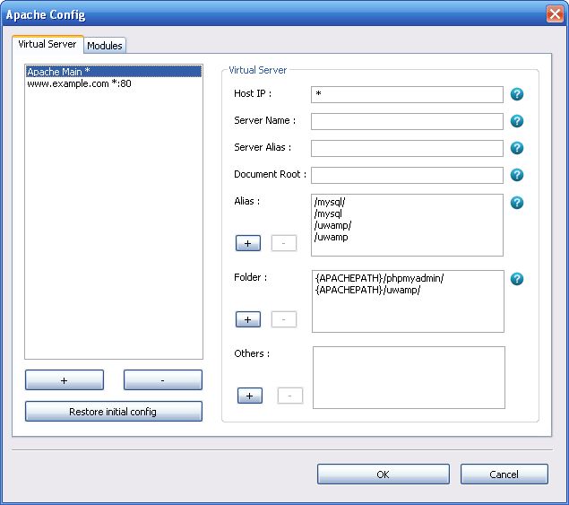Open help for the Server Name field

pos(517,121)
